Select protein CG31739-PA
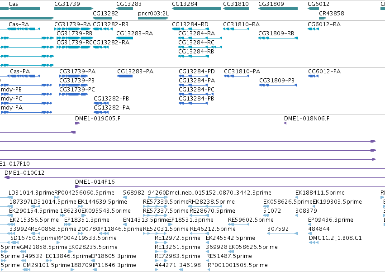This screenshot has height=272, width=385. (x=77, y=72)
